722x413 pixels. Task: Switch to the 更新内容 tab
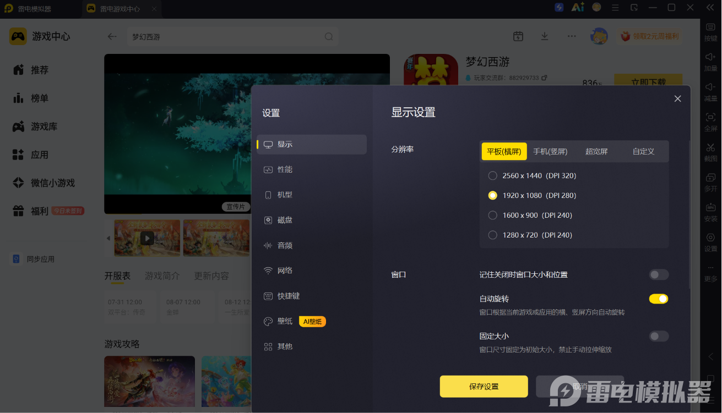[x=211, y=276]
